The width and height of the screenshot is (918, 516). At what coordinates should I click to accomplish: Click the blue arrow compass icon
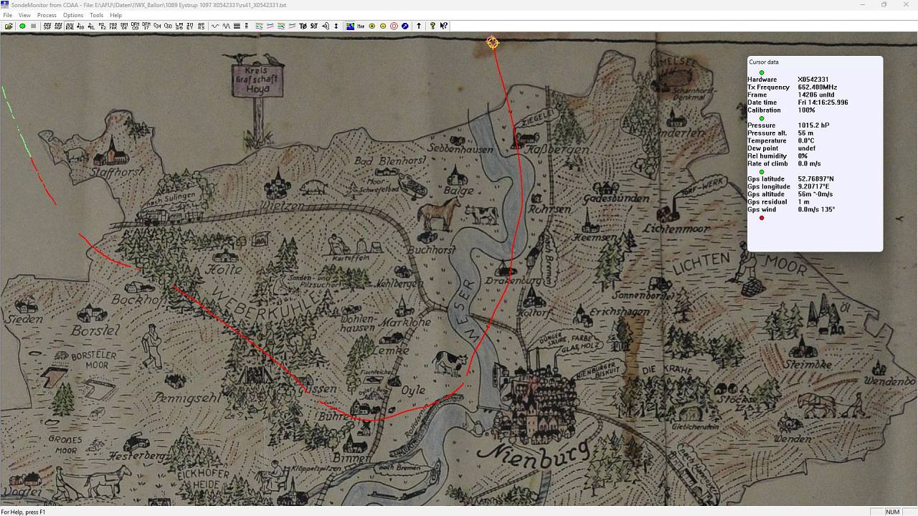pos(405,27)
